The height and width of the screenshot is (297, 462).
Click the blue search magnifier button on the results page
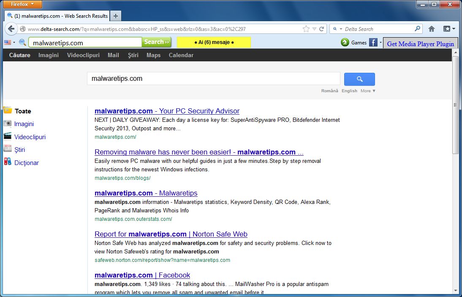tap(359, 79)
